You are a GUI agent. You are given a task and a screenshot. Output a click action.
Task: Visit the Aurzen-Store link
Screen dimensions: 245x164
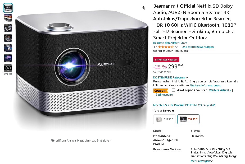pos(170,43)
